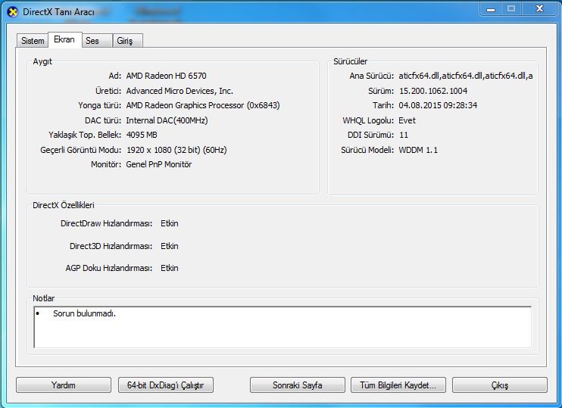Click the 'Notlar' group label
This screenshot has width=562, height=408.
pyautogui.click(x=44, y=298)
